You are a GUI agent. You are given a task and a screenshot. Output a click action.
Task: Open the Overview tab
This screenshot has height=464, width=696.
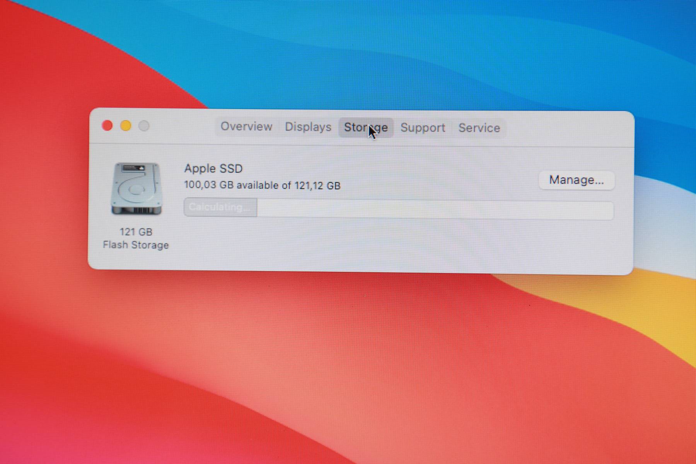246,127
